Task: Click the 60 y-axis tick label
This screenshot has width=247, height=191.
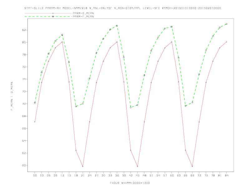Action: click(24, 165)
